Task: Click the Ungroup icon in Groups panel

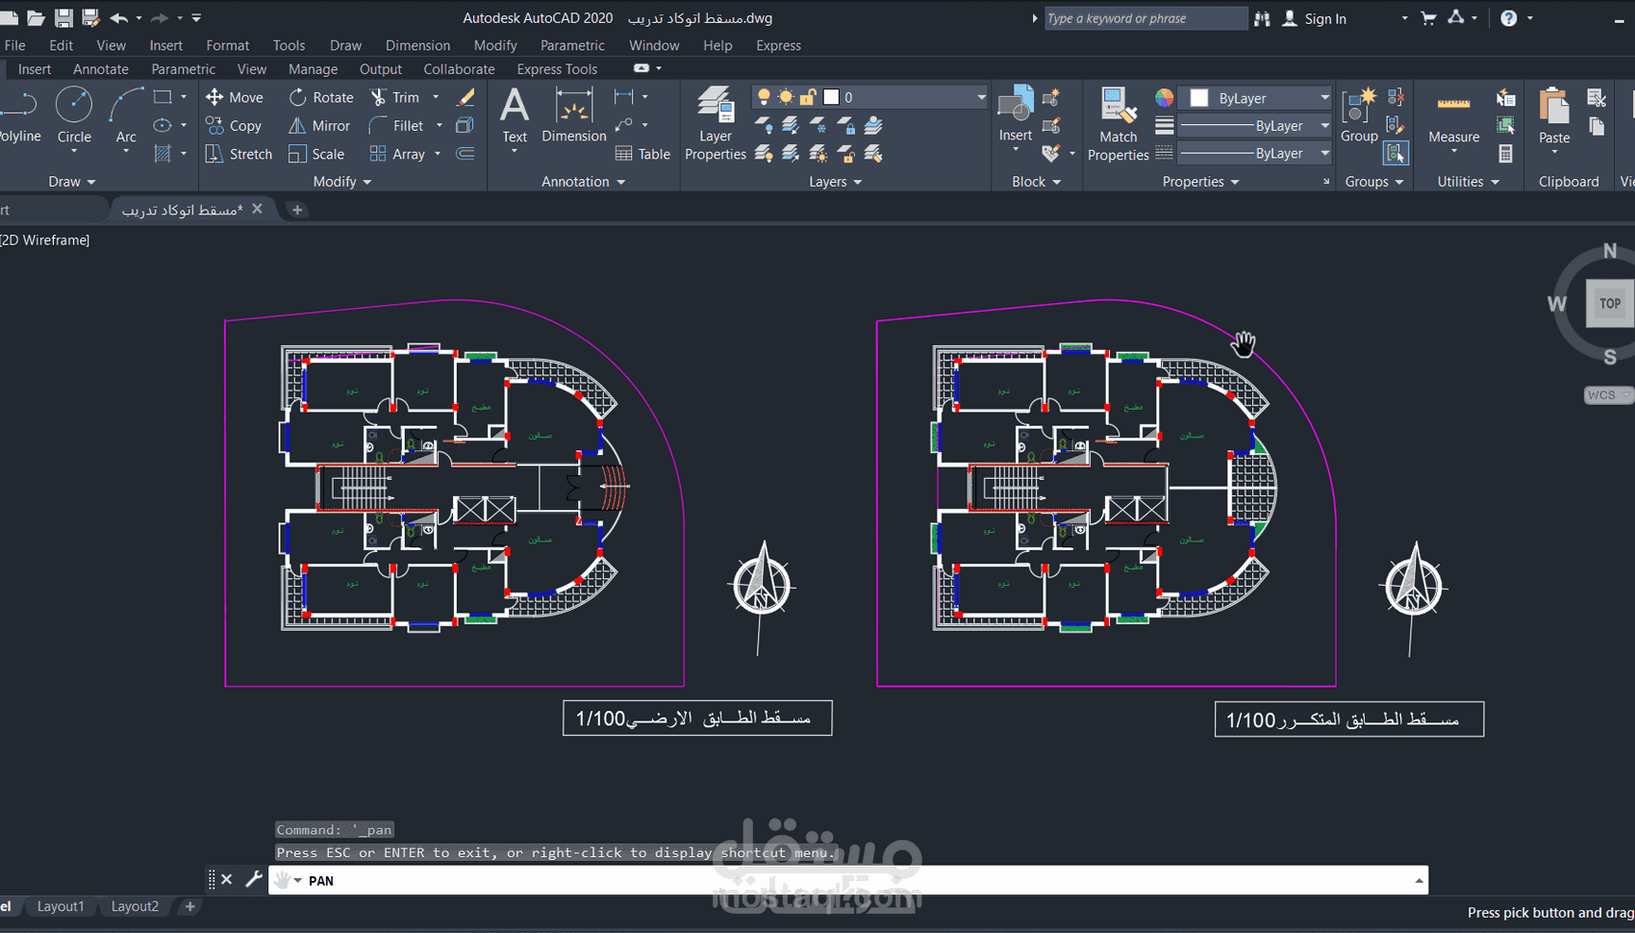Action: pos(1396,97)
